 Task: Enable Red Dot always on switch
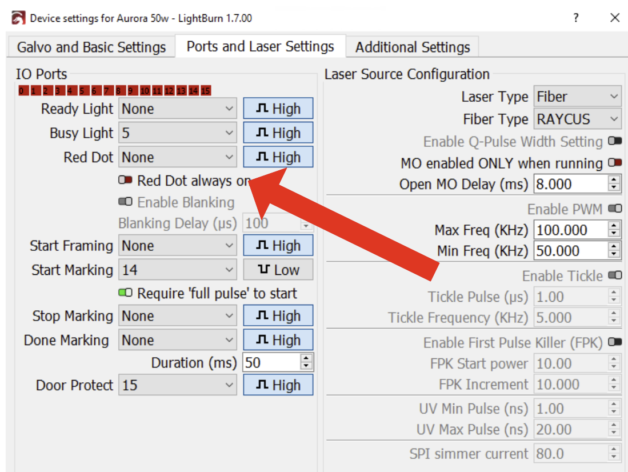coord(125,180)
